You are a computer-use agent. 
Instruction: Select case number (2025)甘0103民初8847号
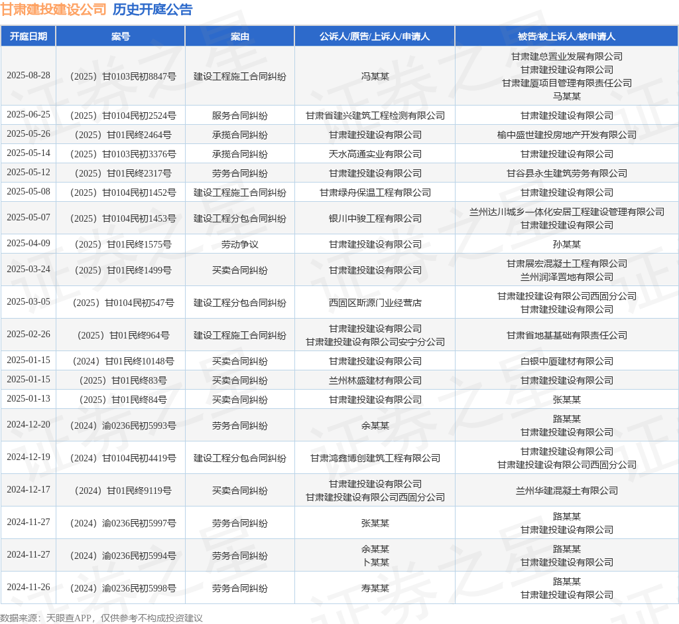123,76
